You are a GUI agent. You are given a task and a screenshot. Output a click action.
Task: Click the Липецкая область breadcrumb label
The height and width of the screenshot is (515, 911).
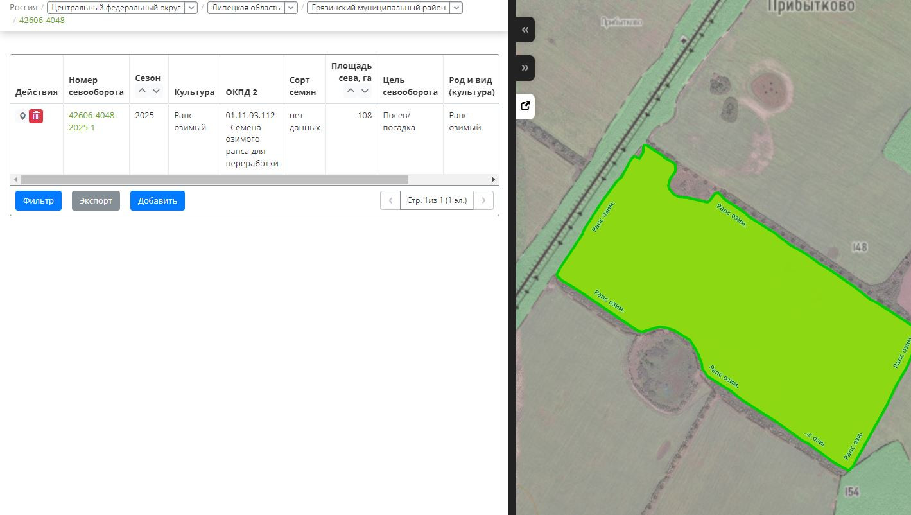246,8
